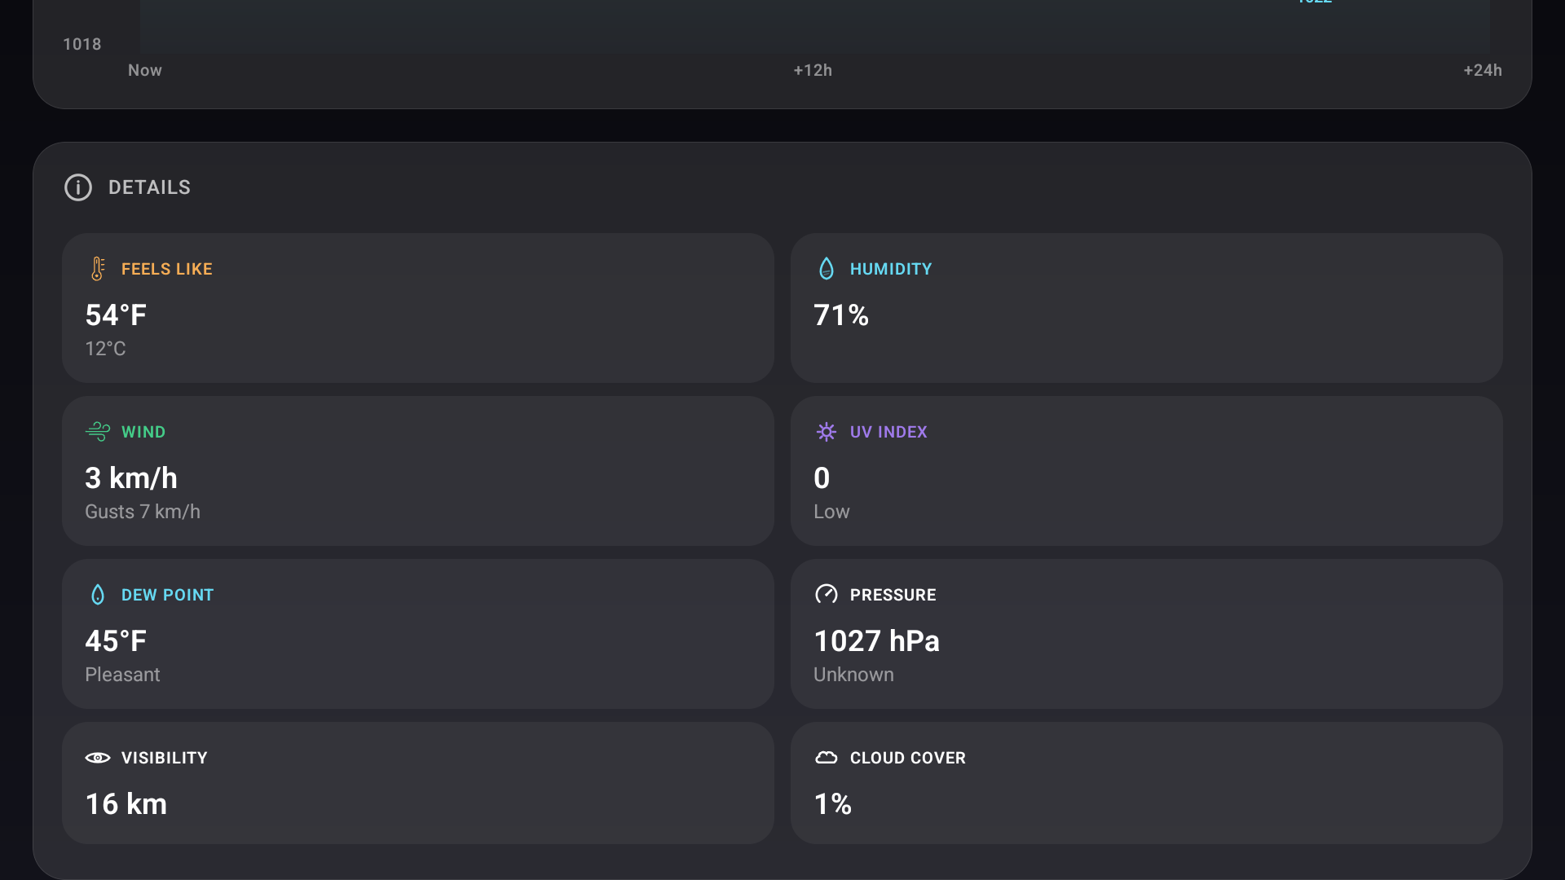The width and height of the screenshot is (1565, 880).
Task: Click the +12h chart axis marker
Action: tap(813, 70)
